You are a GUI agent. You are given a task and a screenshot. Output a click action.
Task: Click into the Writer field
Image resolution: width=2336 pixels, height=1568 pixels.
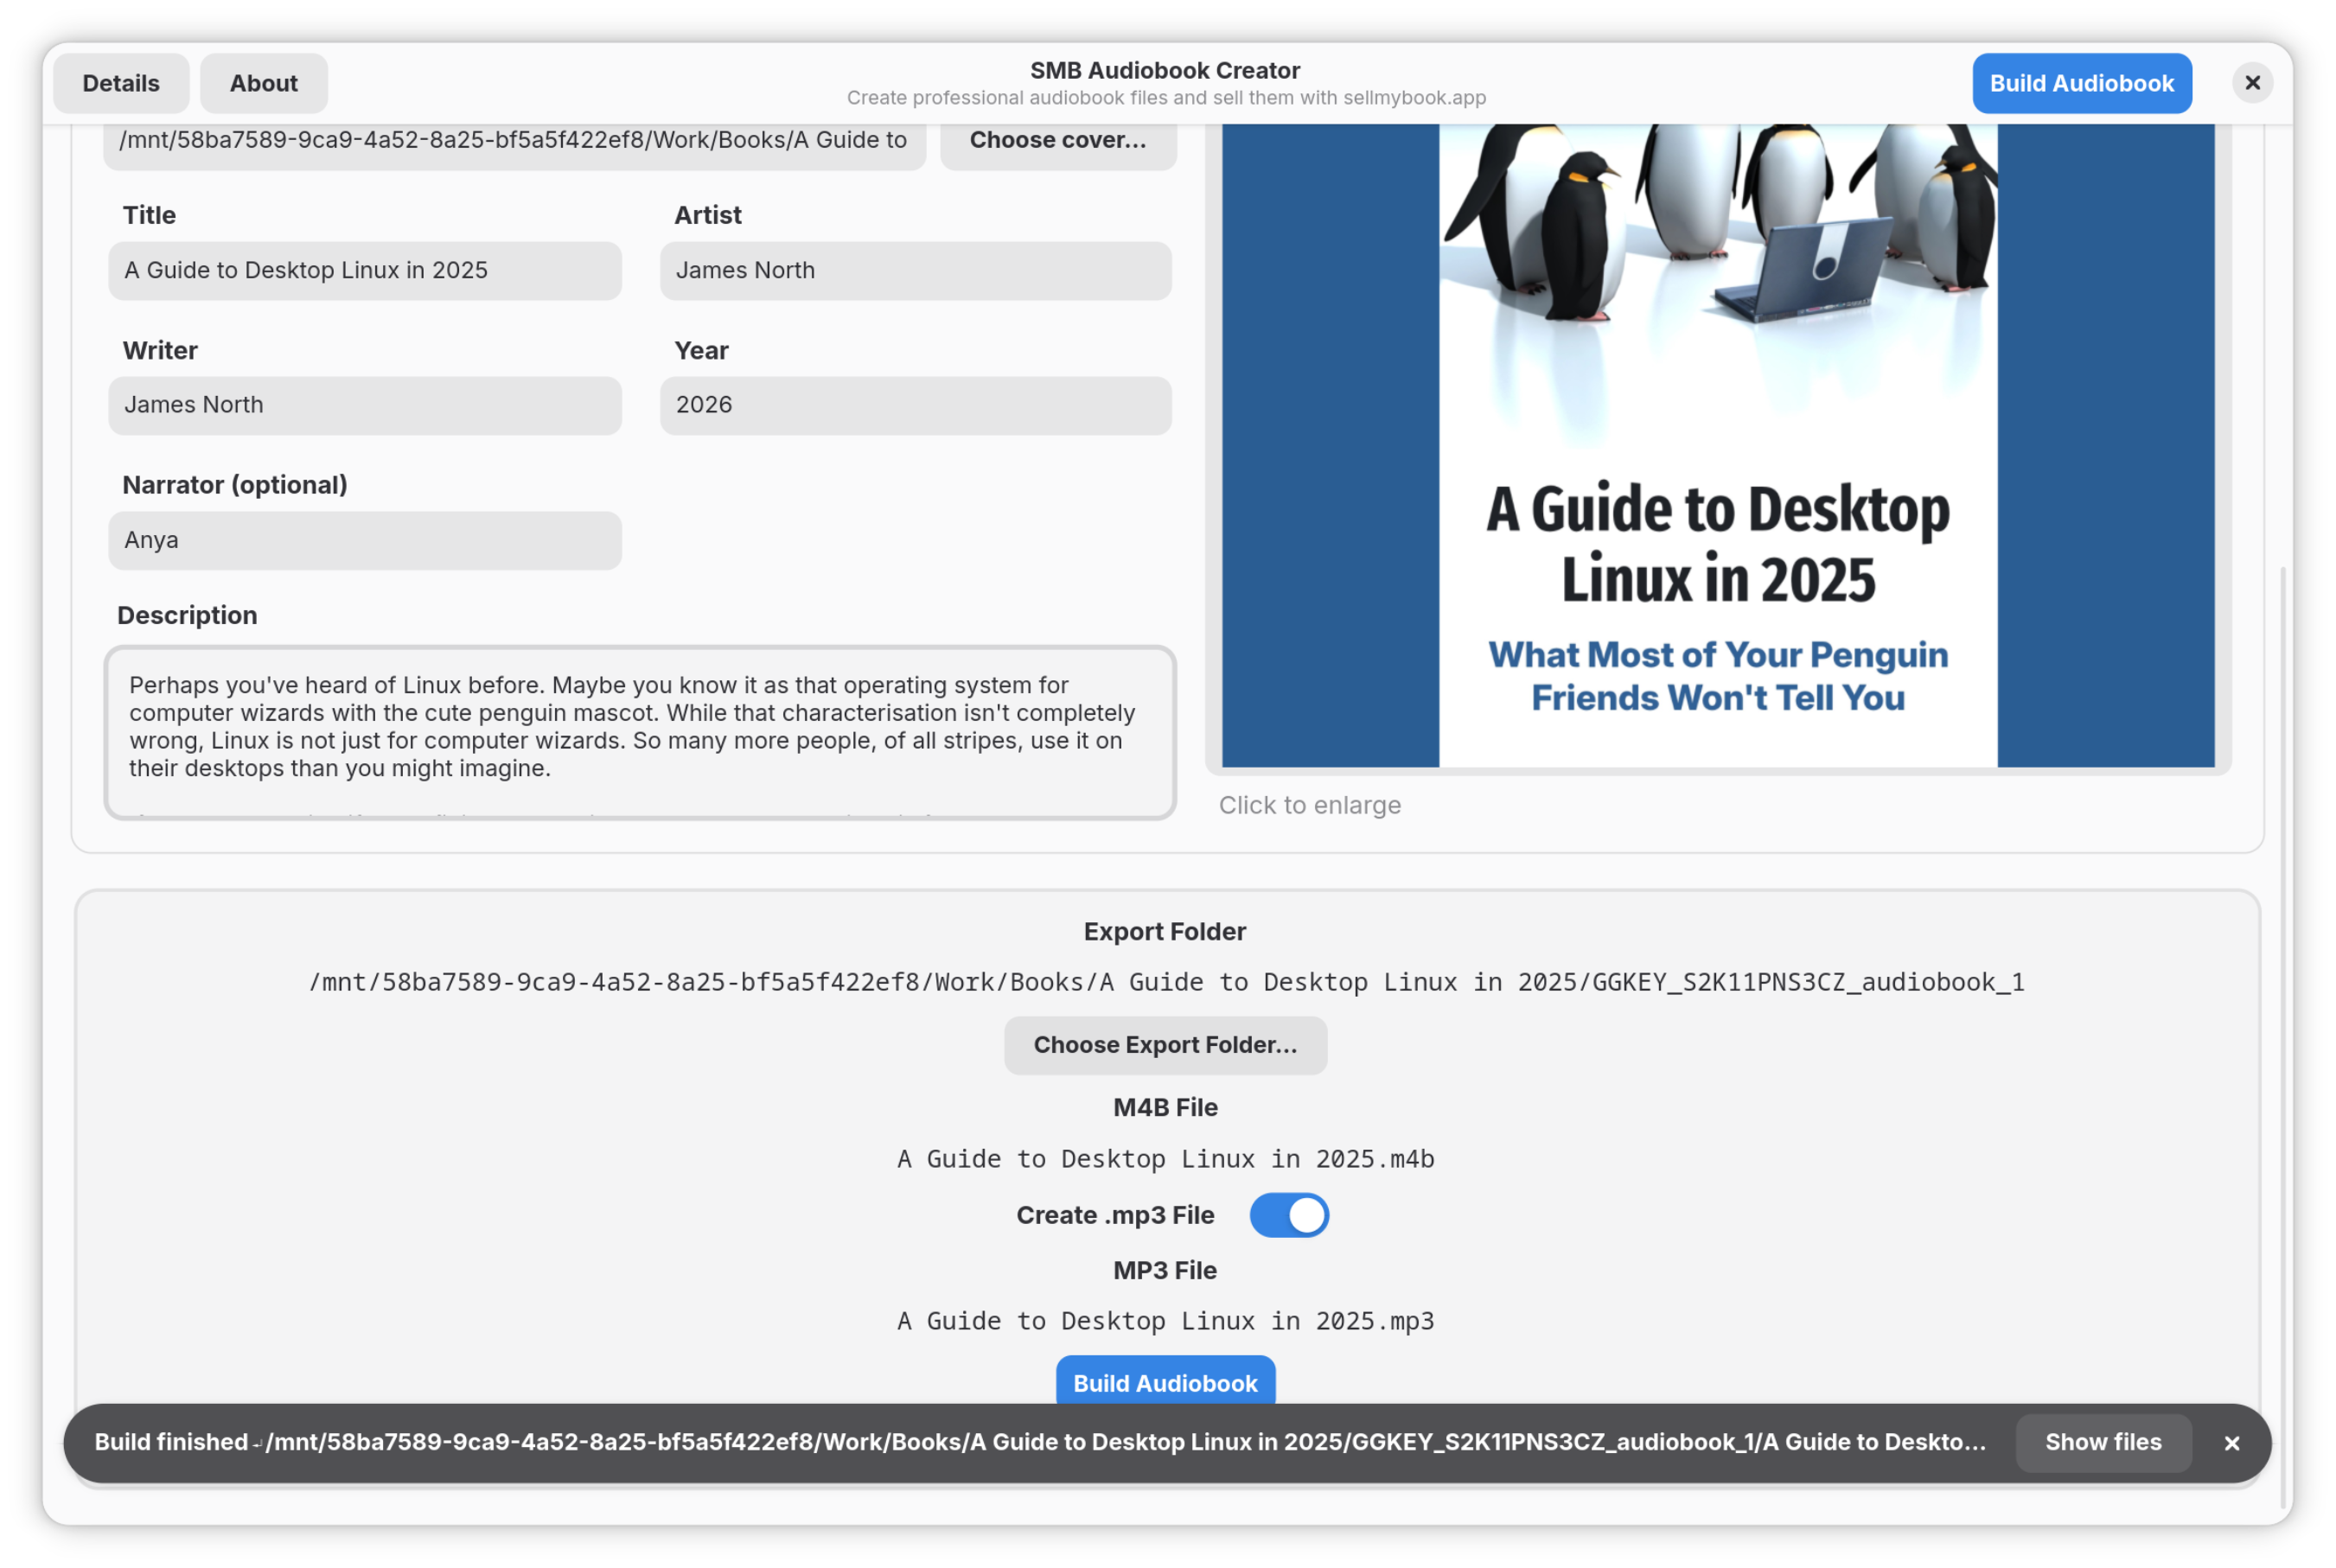point(364,405)
